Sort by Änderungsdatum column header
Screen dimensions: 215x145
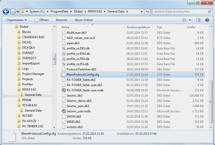[x=138, y=27]
